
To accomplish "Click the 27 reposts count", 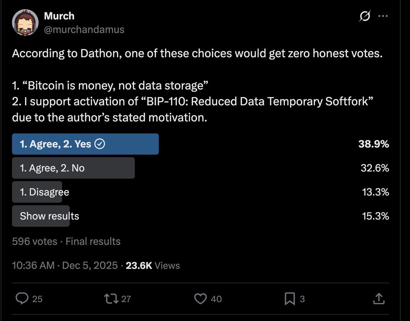I will click(x=126, y=299).
